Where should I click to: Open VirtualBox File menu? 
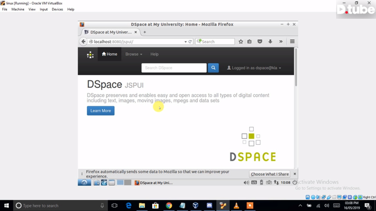[x=5, y=9]
